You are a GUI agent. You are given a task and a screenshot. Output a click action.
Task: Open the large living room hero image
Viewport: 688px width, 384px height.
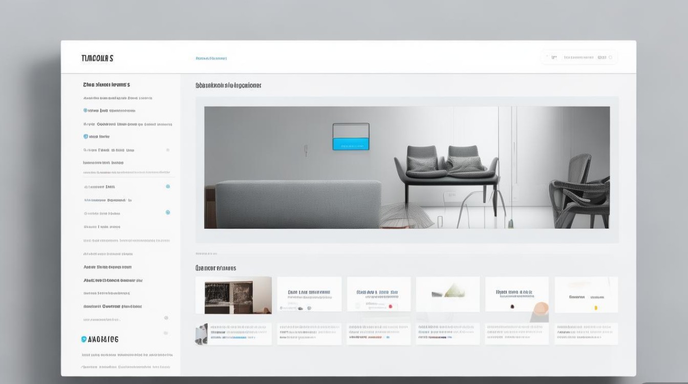pos(407,167)
